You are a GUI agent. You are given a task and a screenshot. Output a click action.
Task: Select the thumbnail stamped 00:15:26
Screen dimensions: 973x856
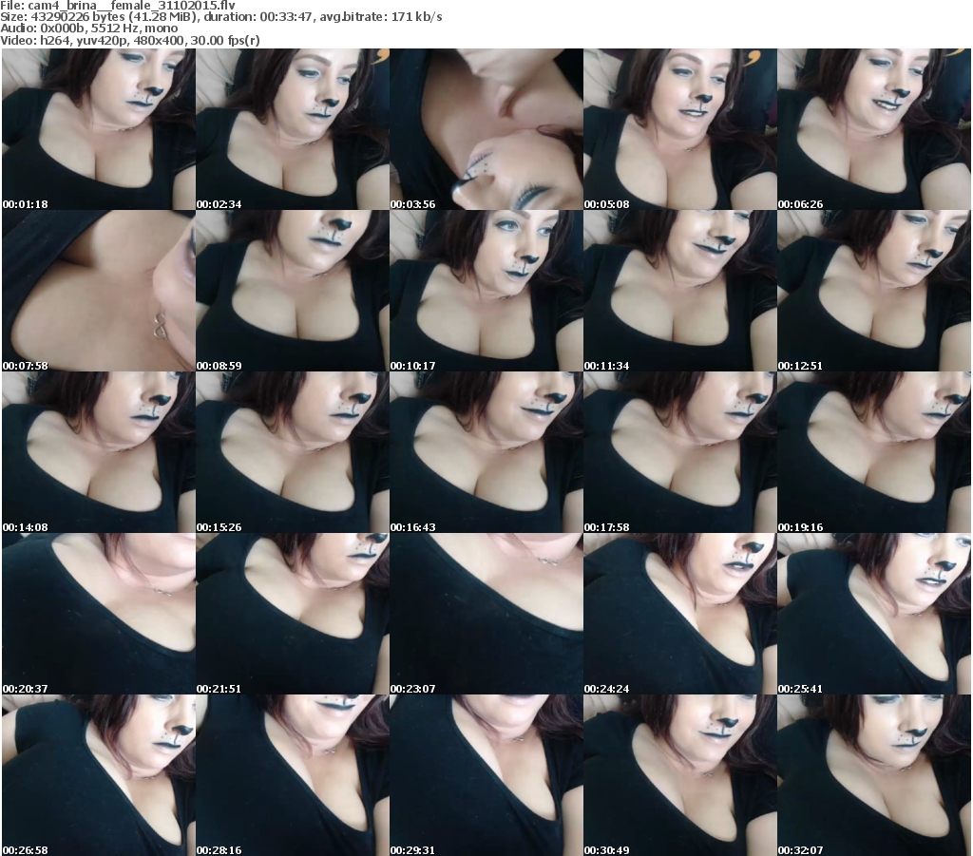293,452
